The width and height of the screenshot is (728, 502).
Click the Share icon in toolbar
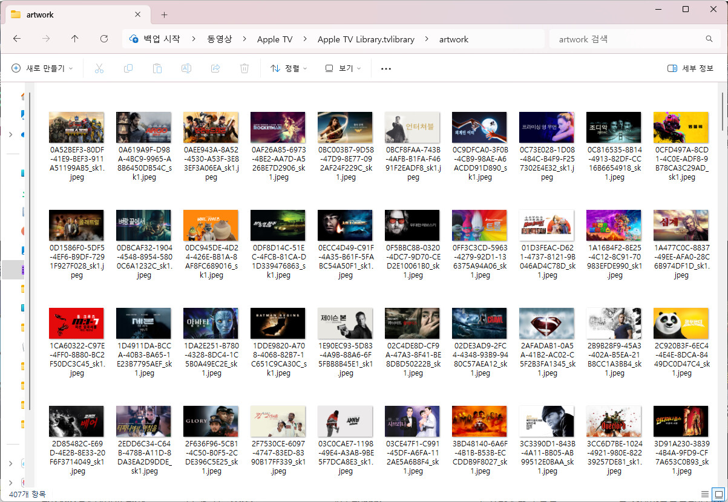tap(215, 68)
